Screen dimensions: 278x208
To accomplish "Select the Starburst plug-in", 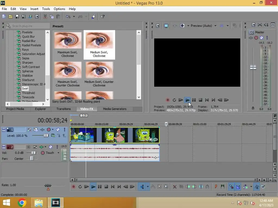I will pyautogui.click(x=28, y=80).
